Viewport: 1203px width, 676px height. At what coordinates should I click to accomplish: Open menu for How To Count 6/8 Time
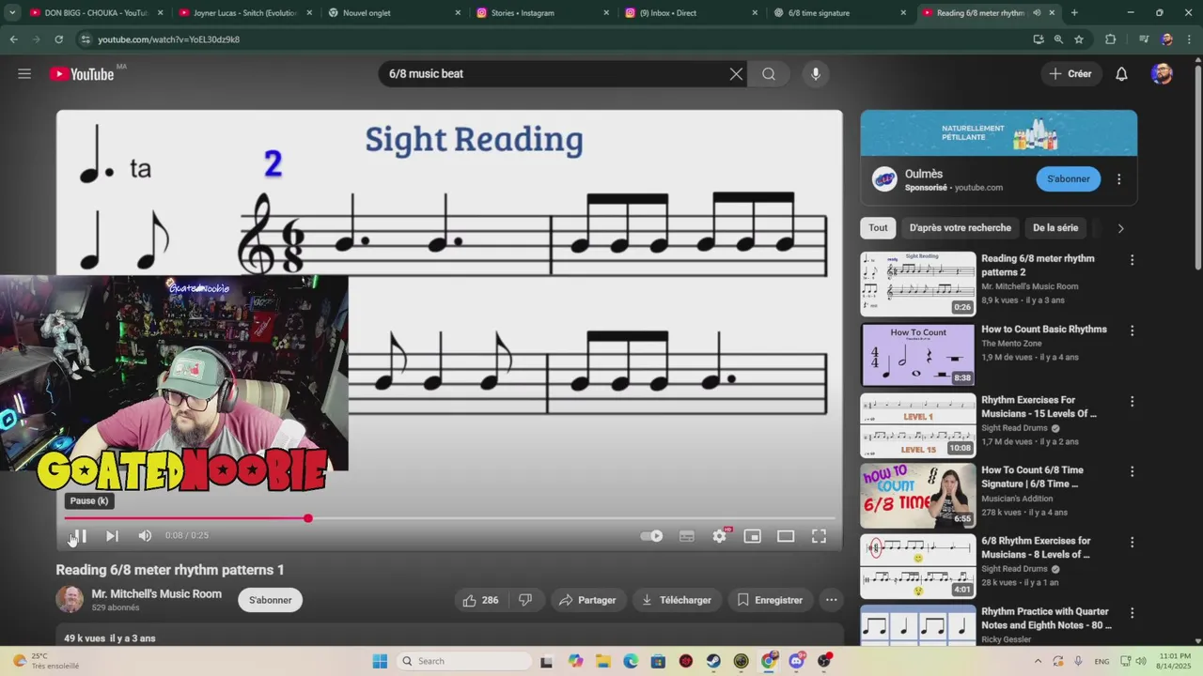point(1132,471)
